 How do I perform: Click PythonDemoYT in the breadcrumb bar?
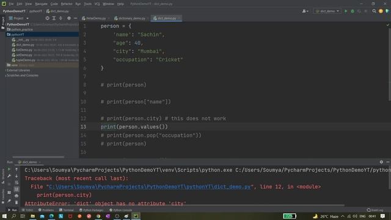pos(14,11)
